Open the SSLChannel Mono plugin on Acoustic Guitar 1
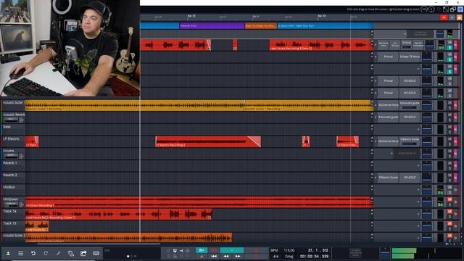This screenshot has width=464, height=261. (x=389, y=105)
